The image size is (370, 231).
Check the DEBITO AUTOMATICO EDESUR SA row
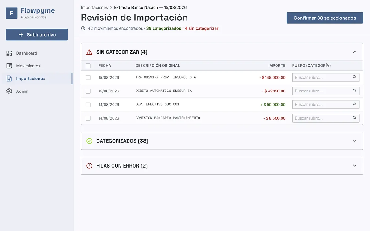(88, 91)
